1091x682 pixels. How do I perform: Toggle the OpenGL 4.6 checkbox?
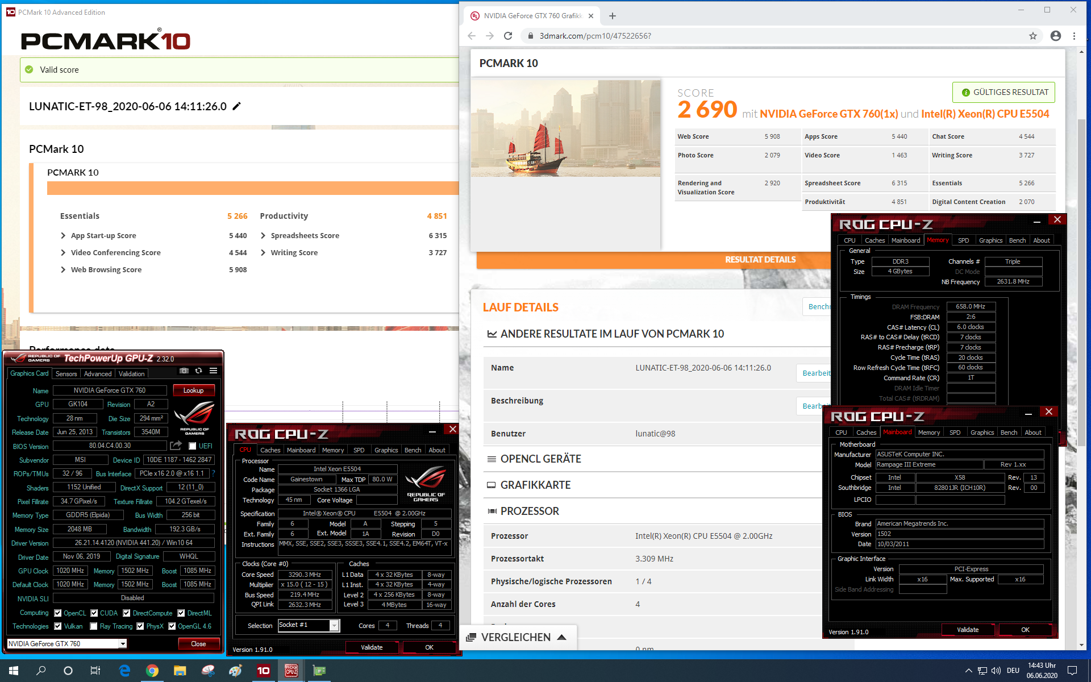click(x=172, y=626)
